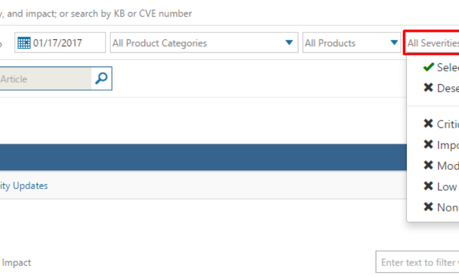Click the X next to Deselect option
459x277 pixels.
pos(428,87)
